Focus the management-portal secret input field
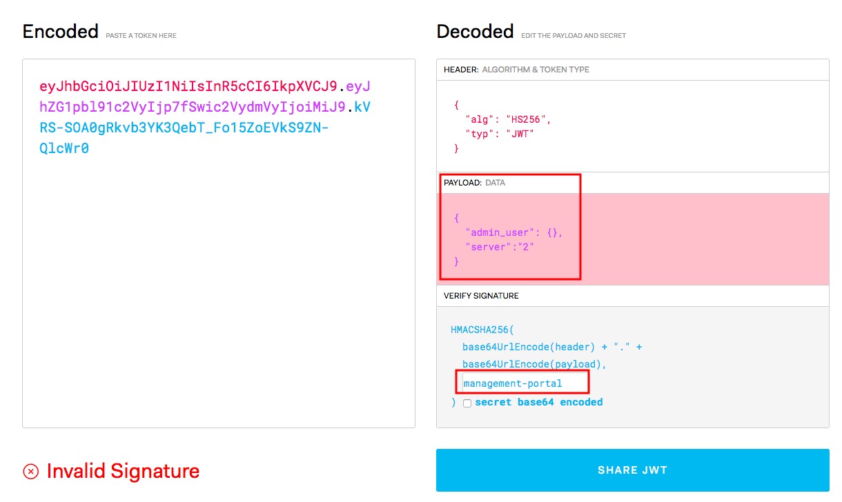The width and height of the screenshot is (842, 502). click(x=522, y=383)
